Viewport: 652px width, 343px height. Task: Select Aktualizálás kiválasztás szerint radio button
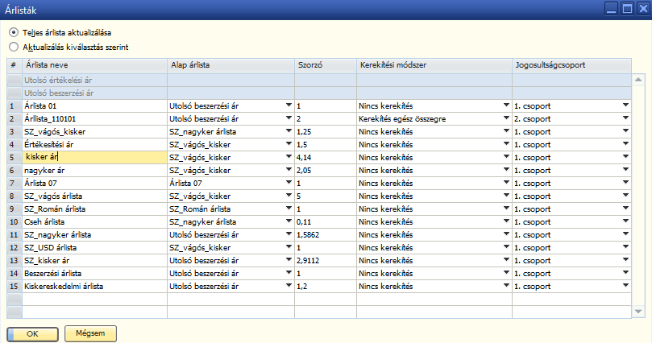[x=14, y=47]
